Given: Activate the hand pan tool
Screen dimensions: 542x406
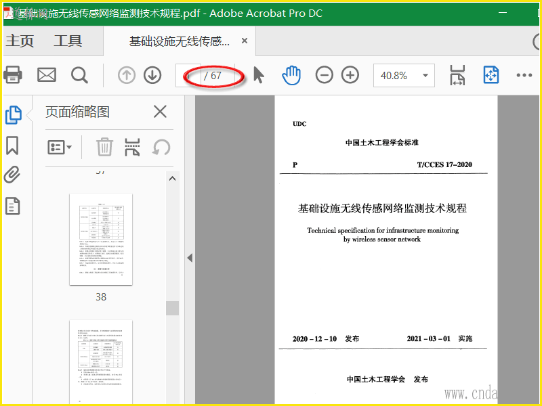Looking at the screenshot, I should pos(291,75).
